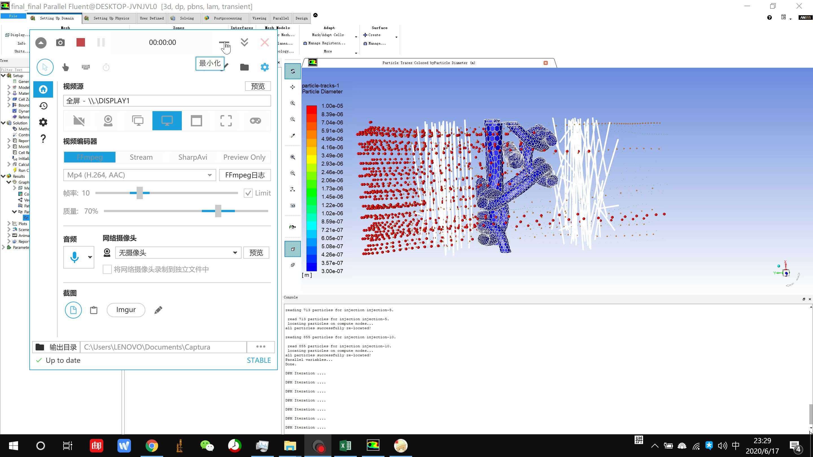Screen dimensions: 813x457
Task: Open the Captura output folder icon
Action: pyautogui.click(x=244, y=67)
